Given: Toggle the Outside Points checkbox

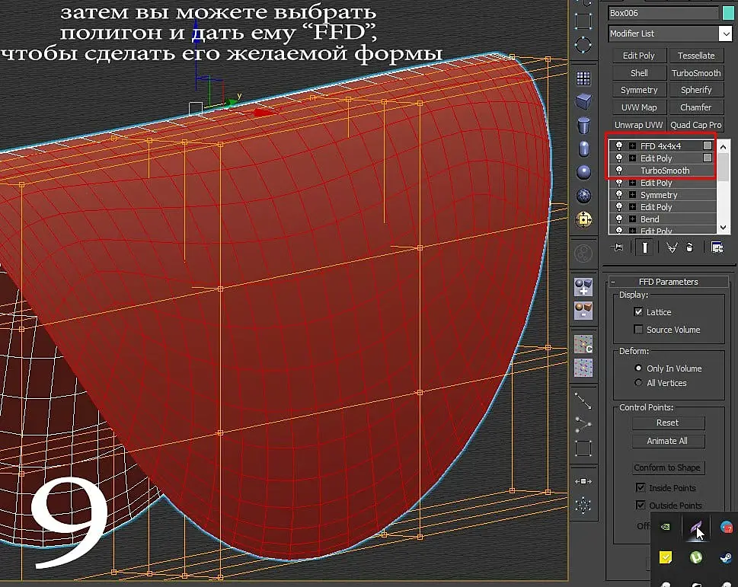Looking at the screenshot, I should point(641,505).
